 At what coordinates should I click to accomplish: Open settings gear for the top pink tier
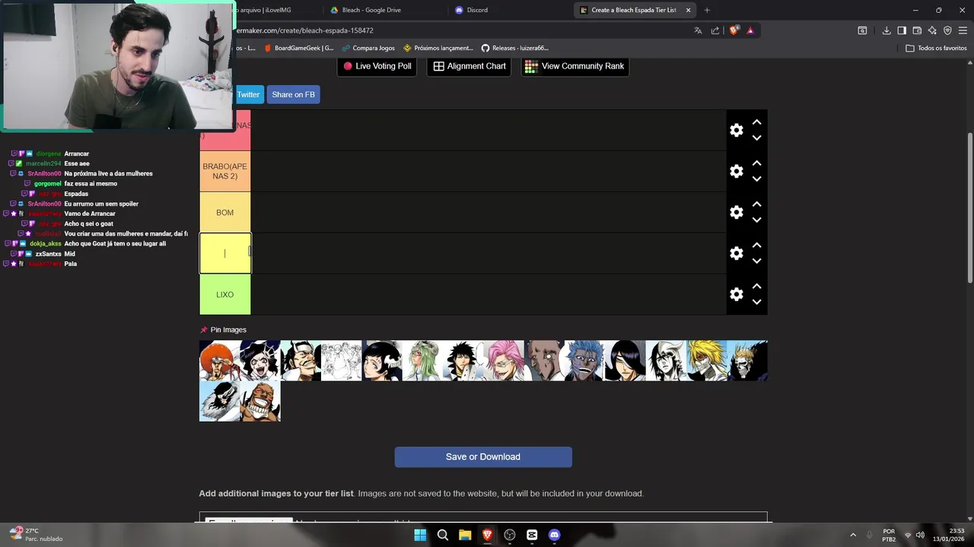[x=736, y=130]
